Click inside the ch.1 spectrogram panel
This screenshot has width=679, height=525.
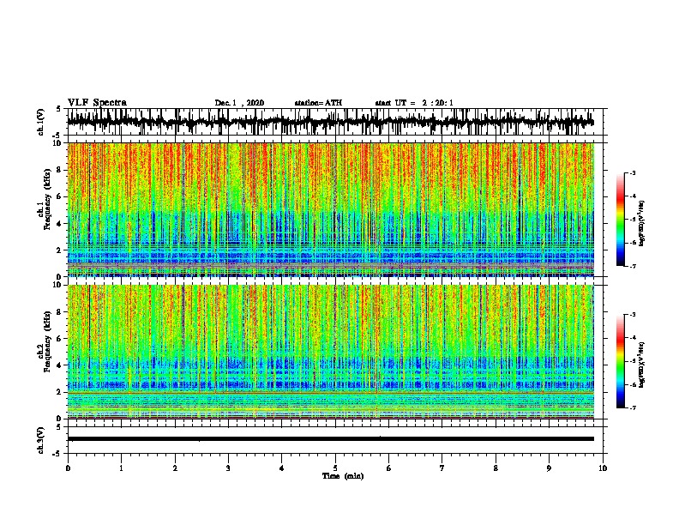pyautogui.click(x=330, y=209)
